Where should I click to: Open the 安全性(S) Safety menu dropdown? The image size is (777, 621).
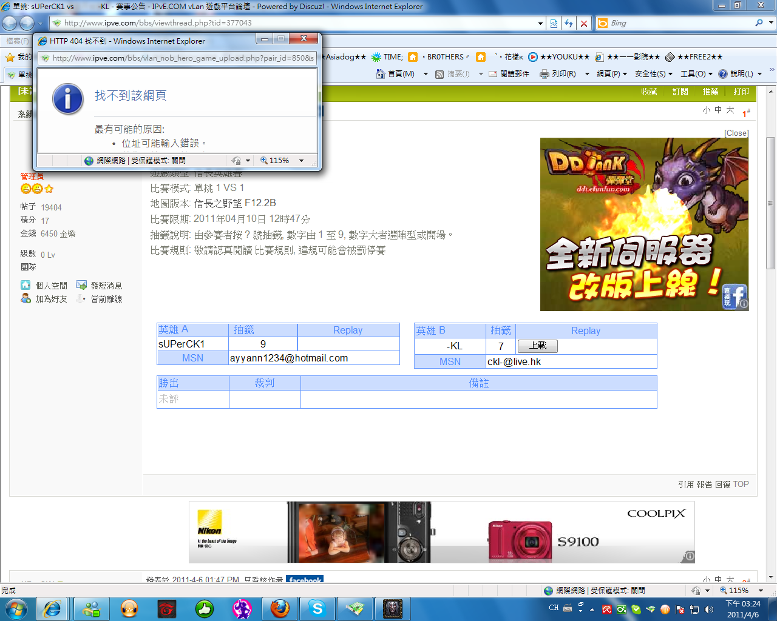654,74
